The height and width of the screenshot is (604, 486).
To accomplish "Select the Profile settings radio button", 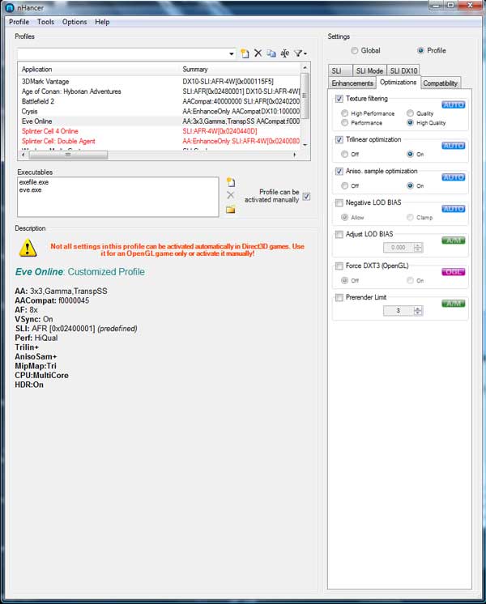I will (420, 50).
